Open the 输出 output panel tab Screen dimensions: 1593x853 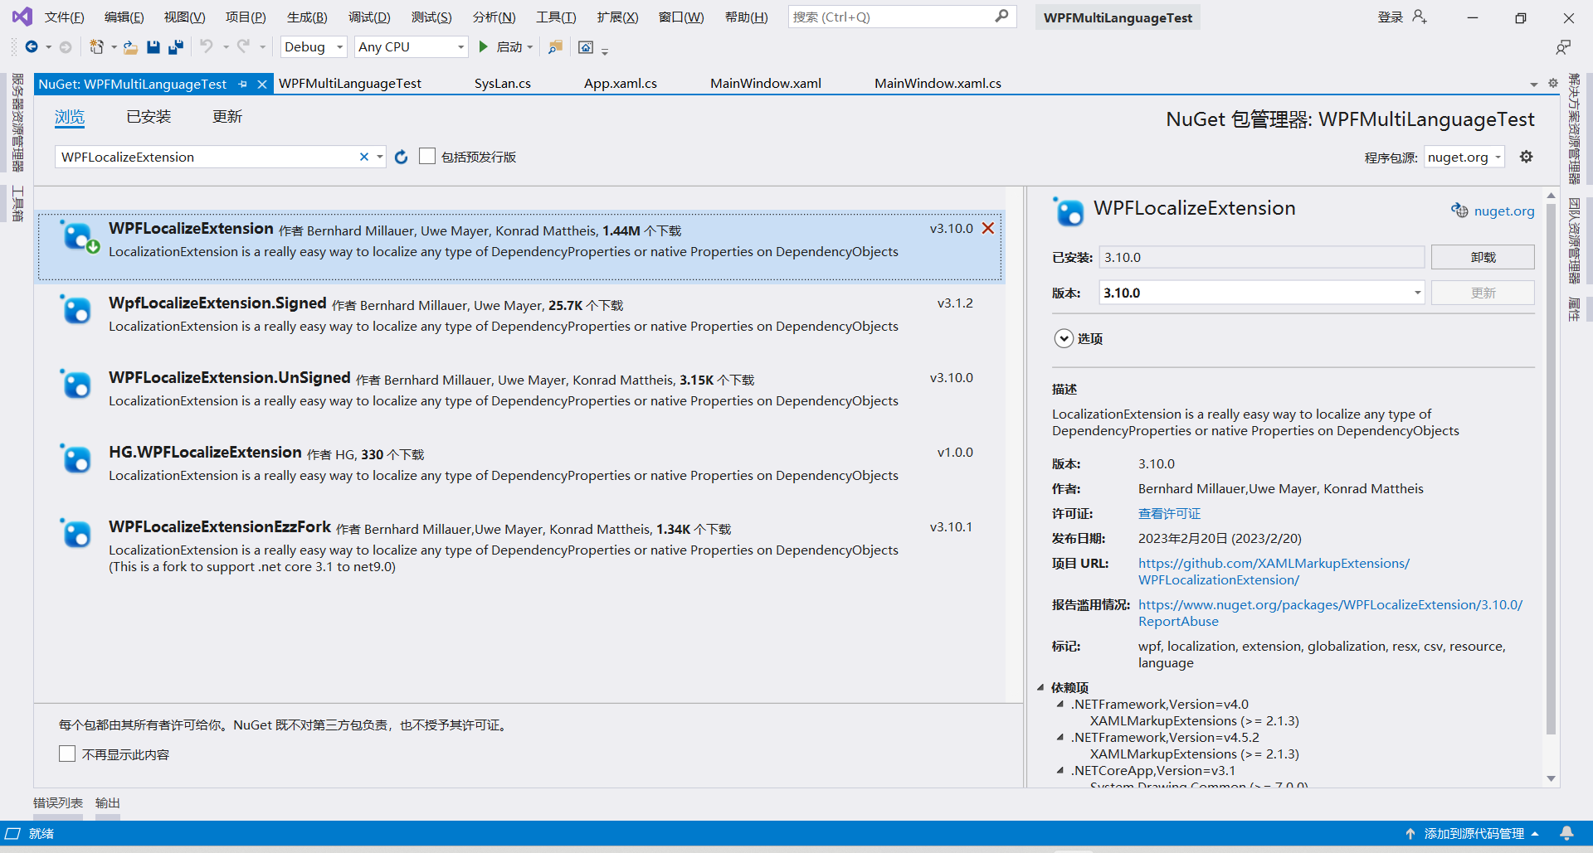(x=108, y=802)
